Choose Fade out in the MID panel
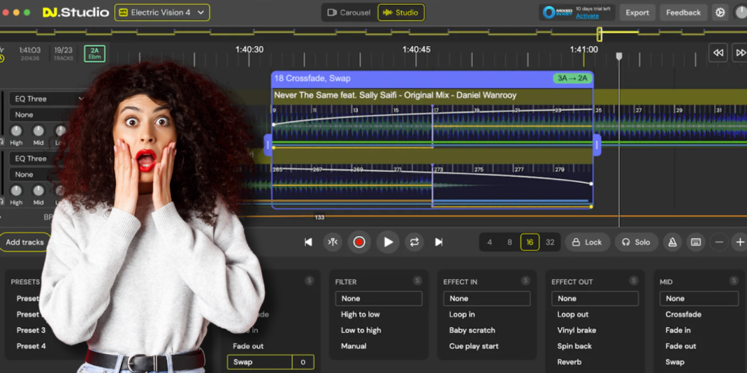Image resolution: width=747 pixels, height=373 pixels. (681, 346)
